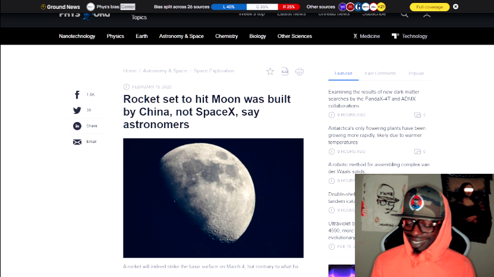This screenshot has width=494, height=277.
Task: Bookmark article with the star icon
Action: pos(270,71)
